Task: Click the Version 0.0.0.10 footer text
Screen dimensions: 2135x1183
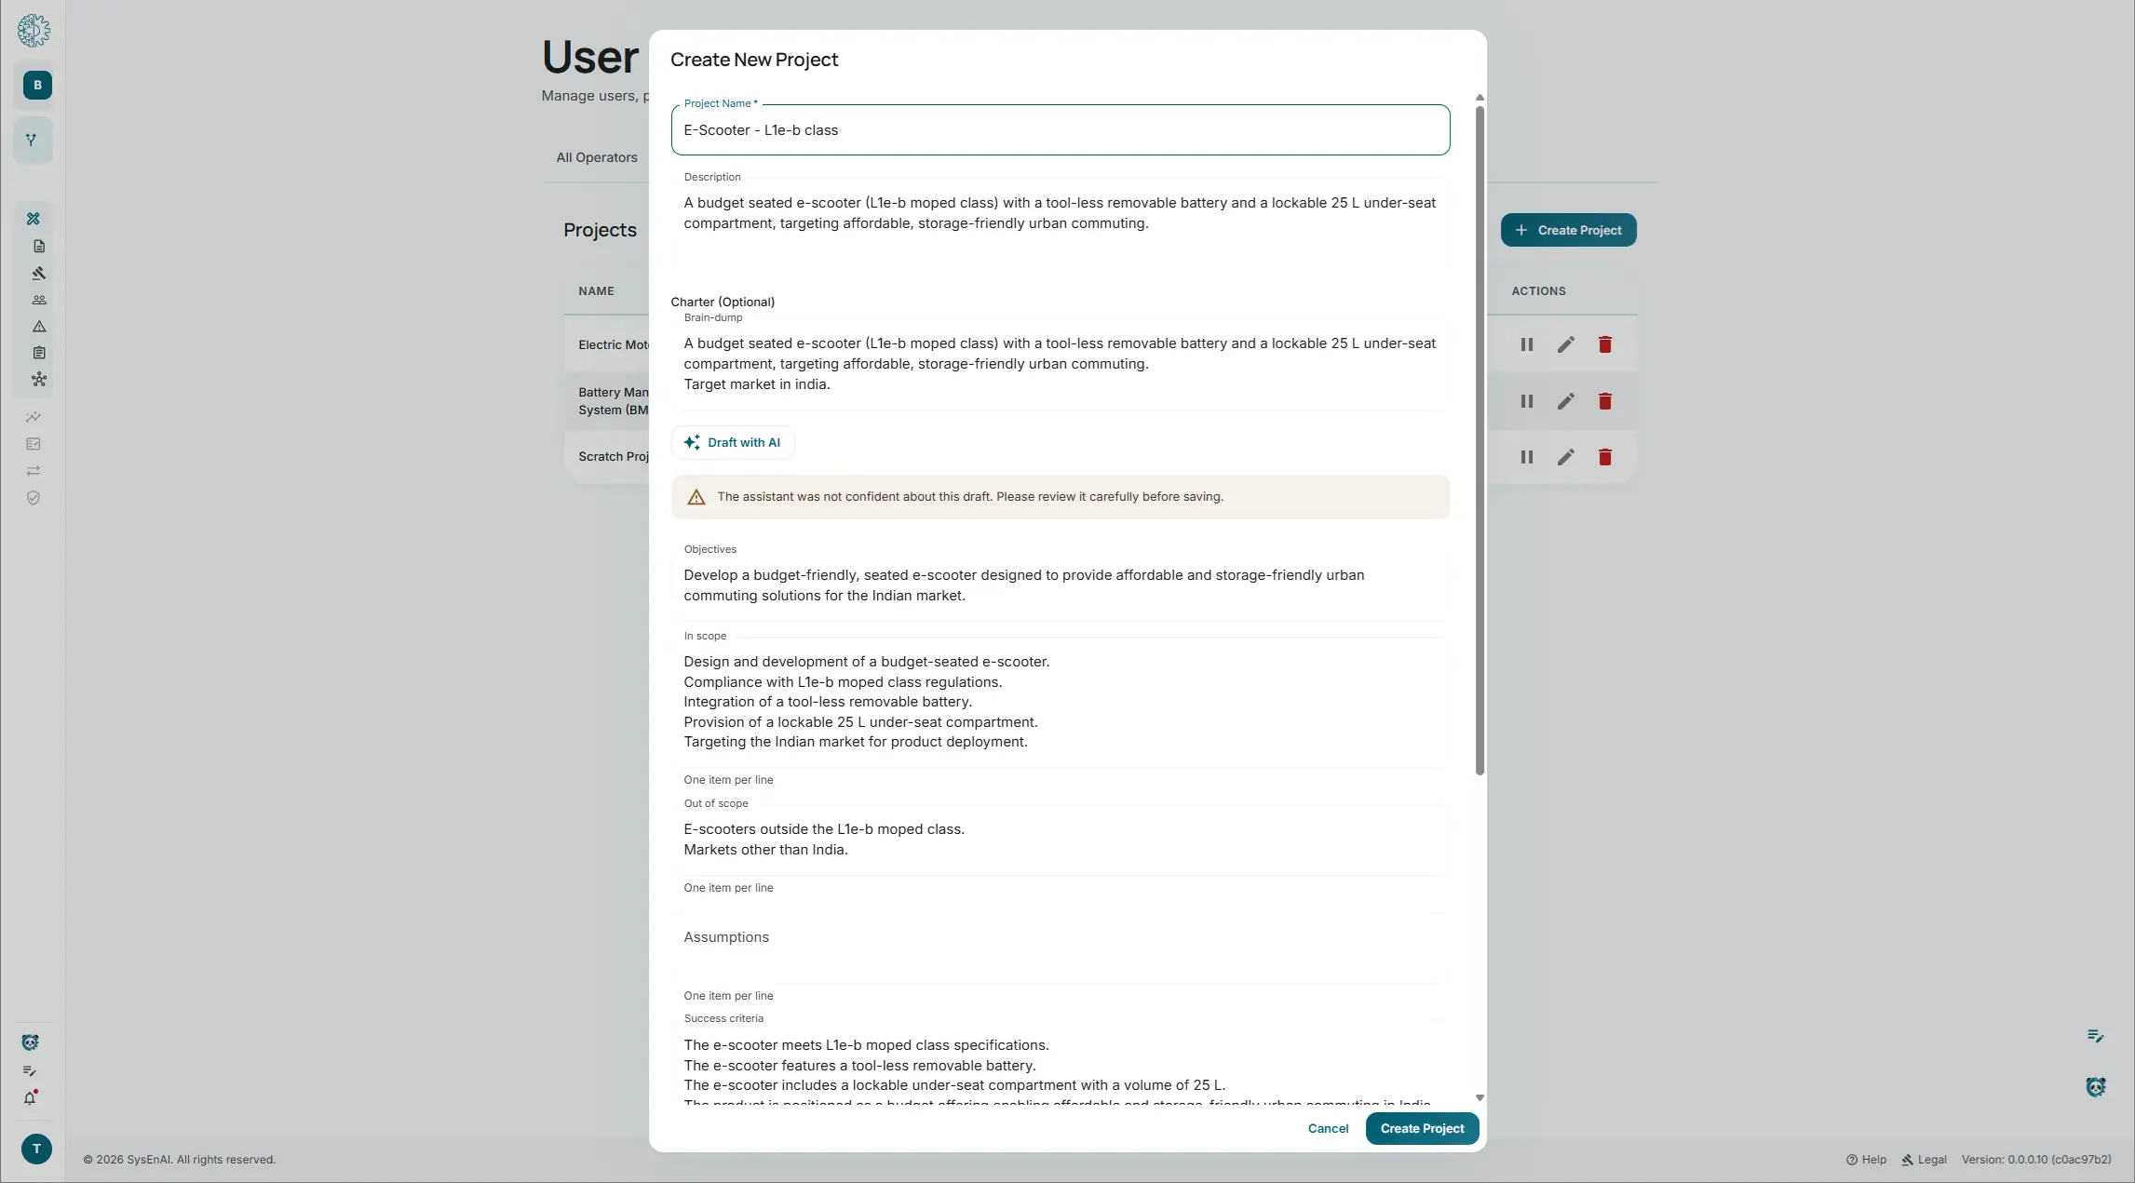Action: coord(2036,1160)
